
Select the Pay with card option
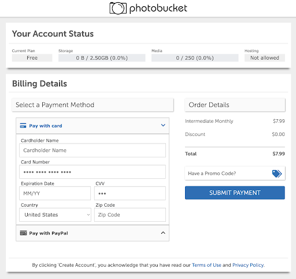pos(92,126)
